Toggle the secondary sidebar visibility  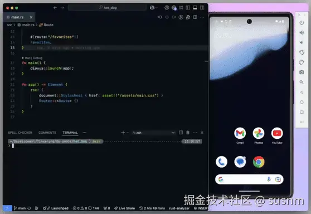[202, 8]
